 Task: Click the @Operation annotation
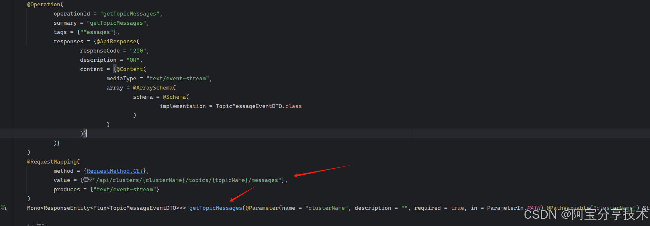(x=44, y=4)
